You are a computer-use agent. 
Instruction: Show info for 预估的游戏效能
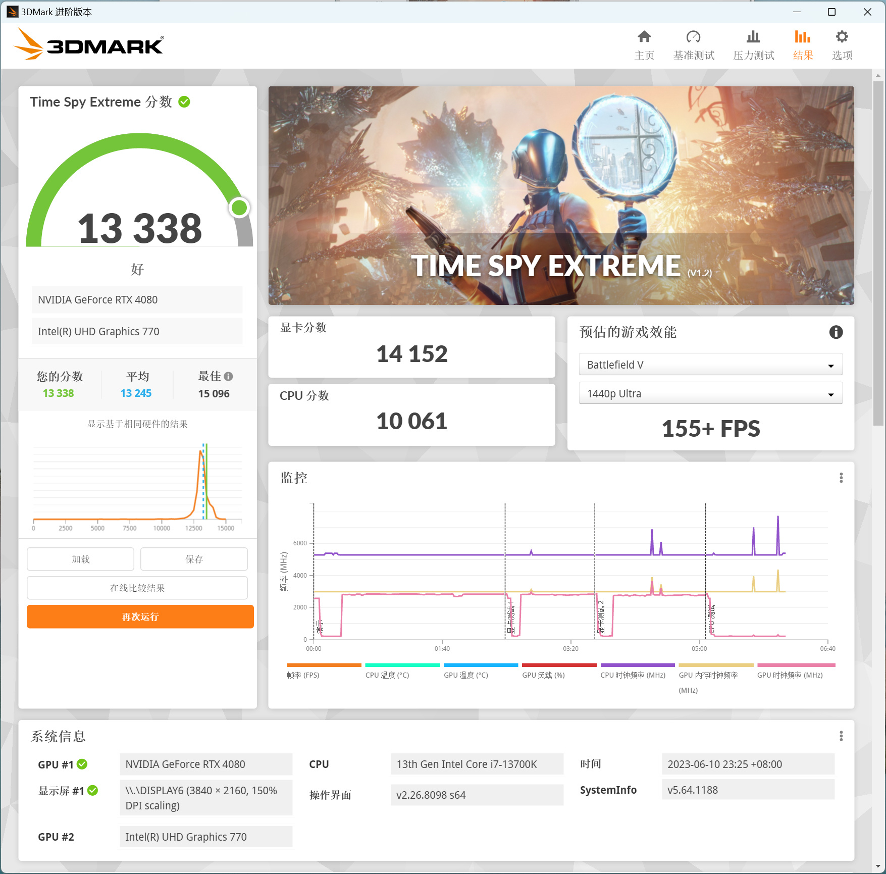836,332
